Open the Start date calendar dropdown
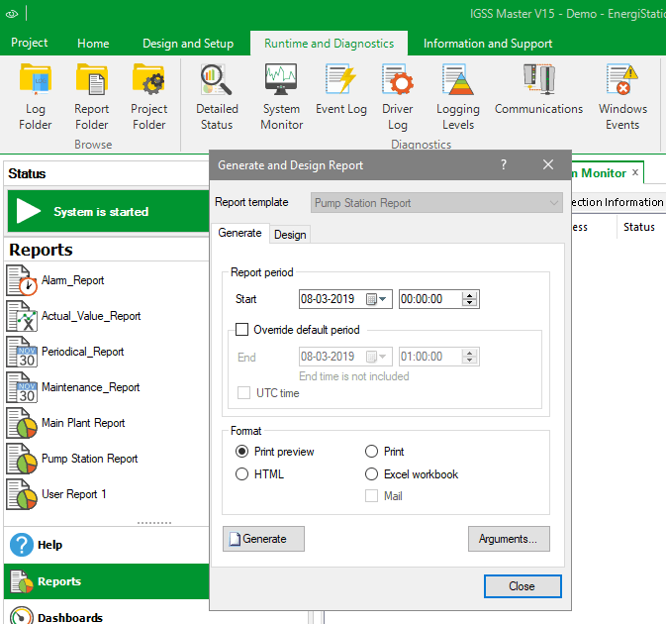 382,299
